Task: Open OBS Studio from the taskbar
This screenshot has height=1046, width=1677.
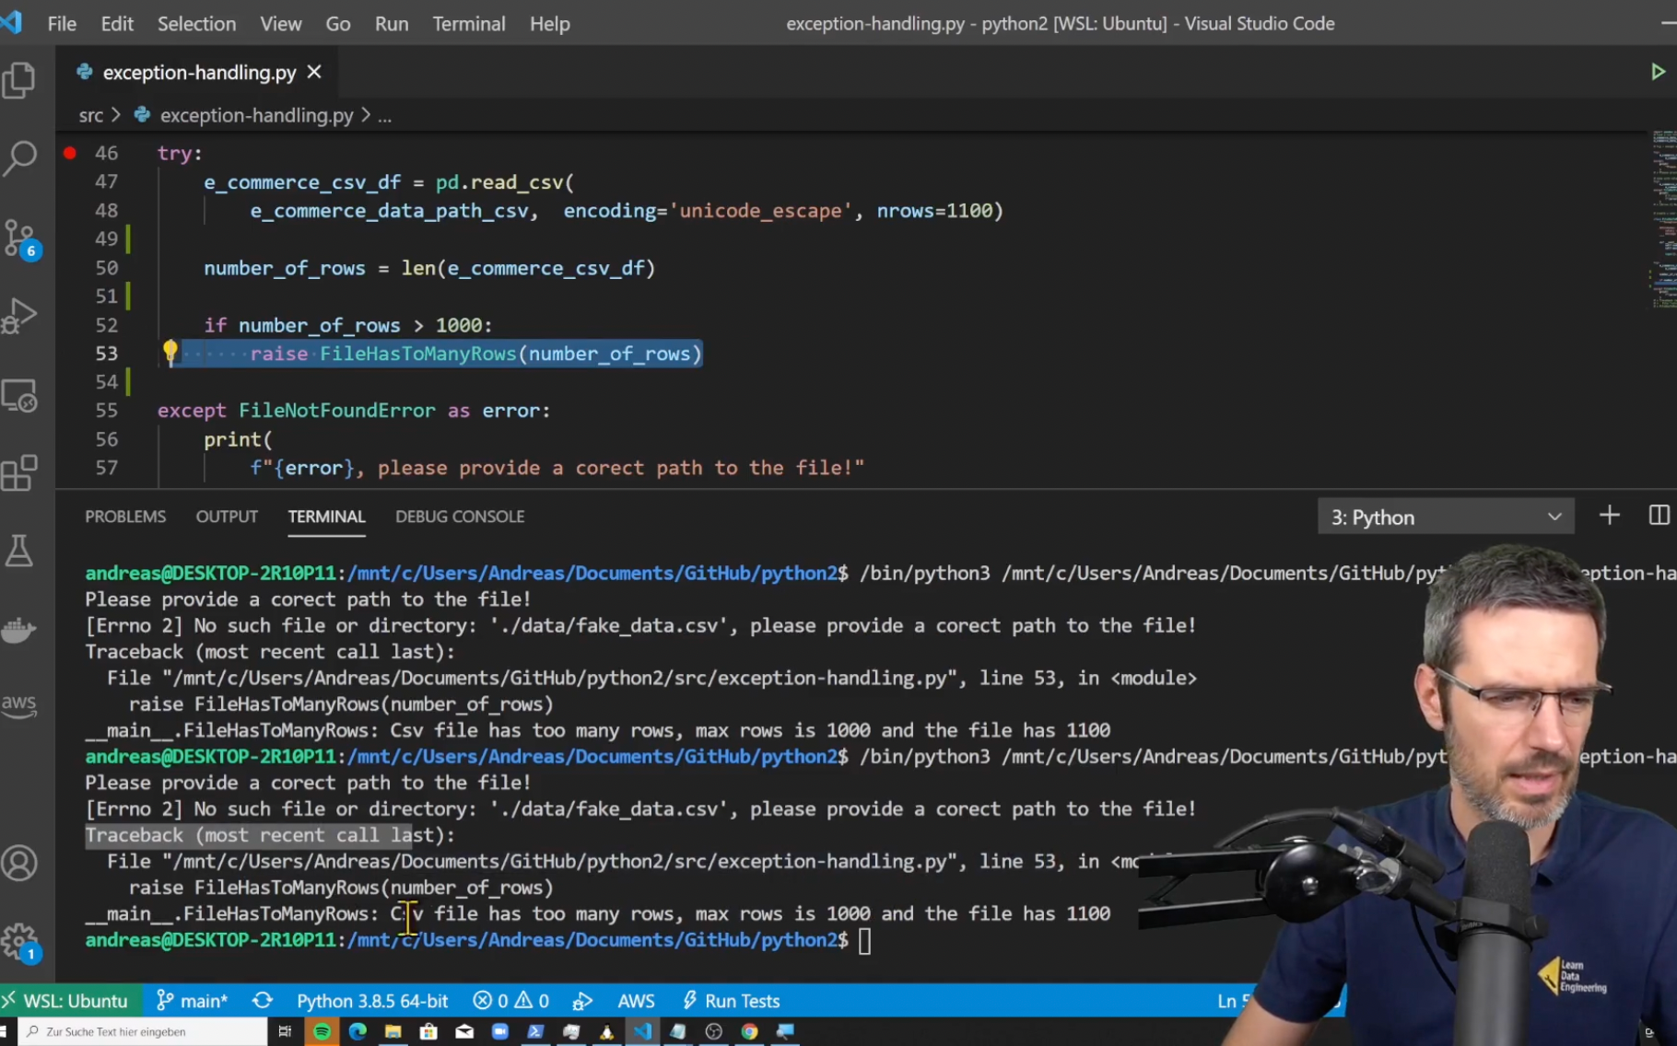Action: (x=713, y=1031)
